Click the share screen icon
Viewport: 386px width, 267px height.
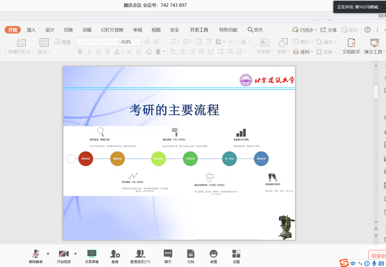click(92, 256)
